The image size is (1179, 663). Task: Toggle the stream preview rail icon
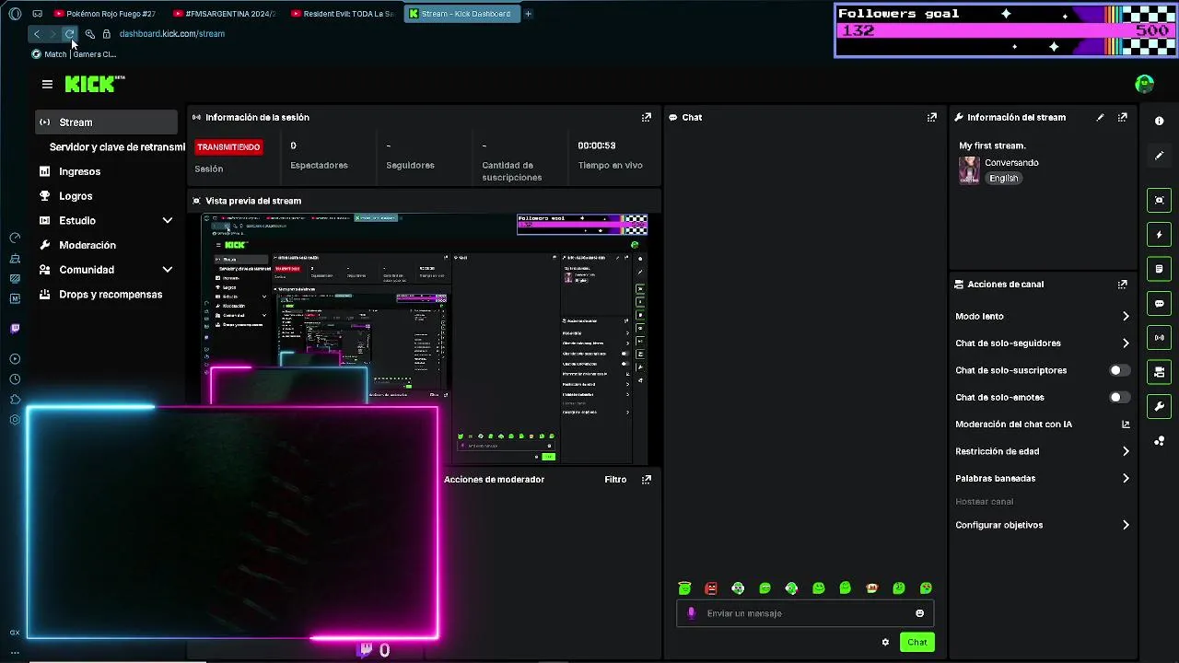1160,200
